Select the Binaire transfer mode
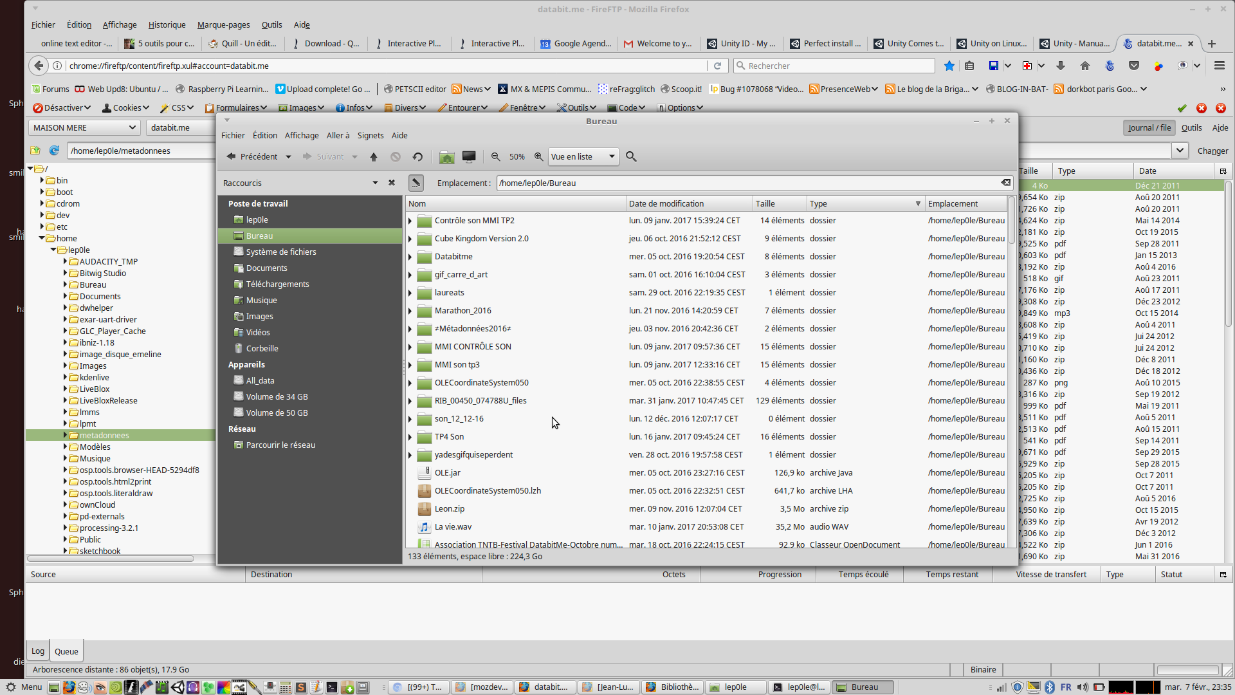 click(983, 669)
